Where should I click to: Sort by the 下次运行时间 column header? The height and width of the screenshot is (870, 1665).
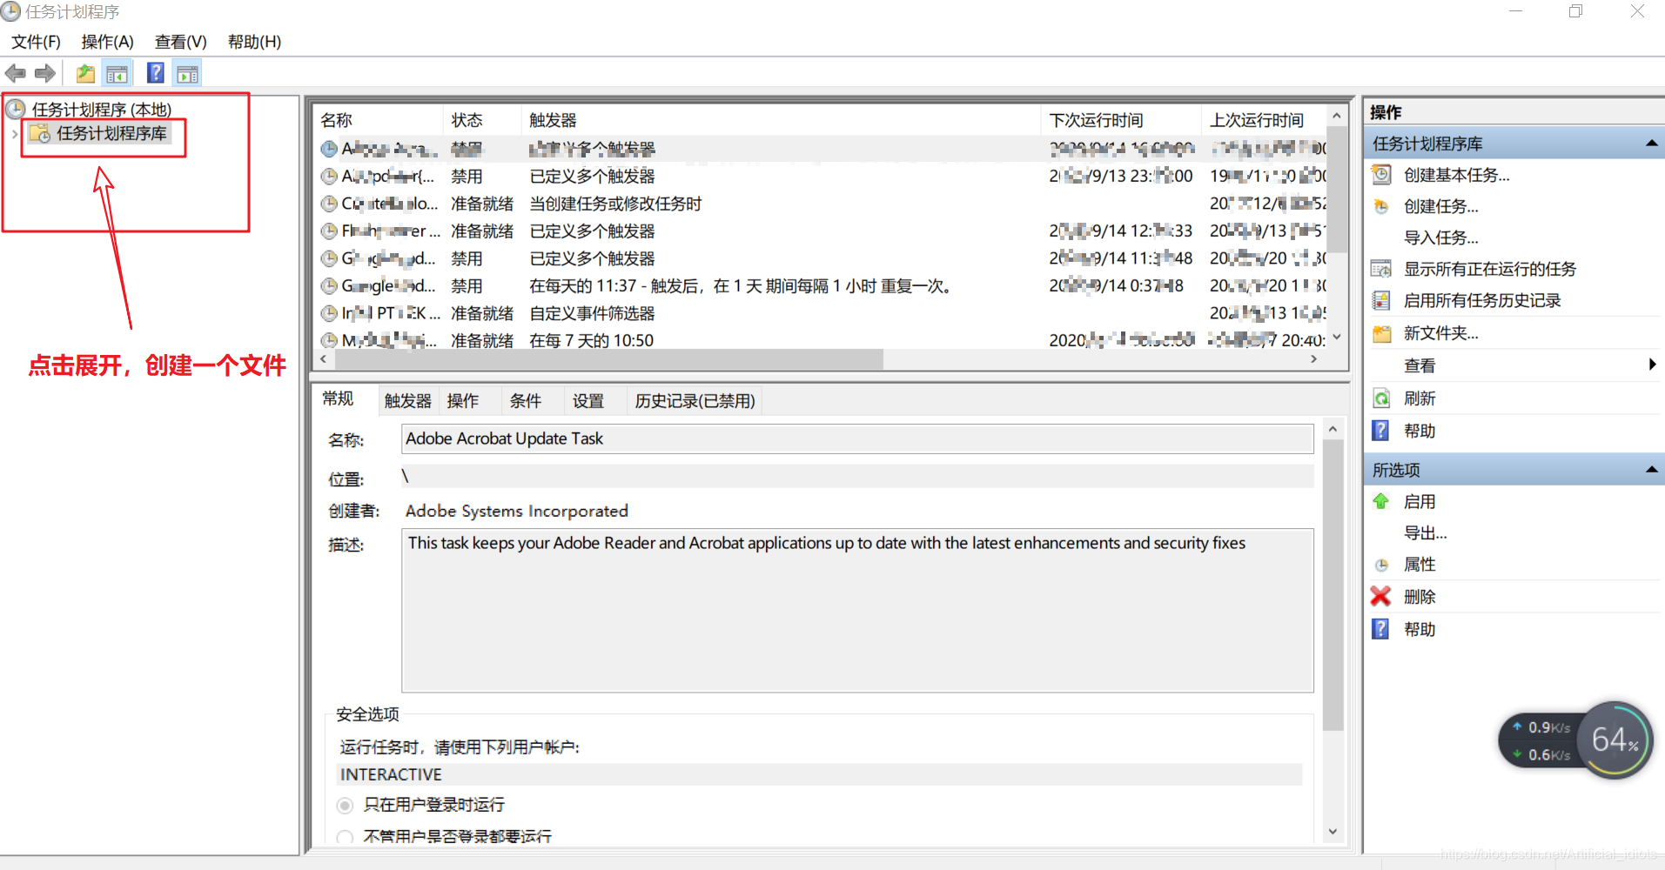(1121, 120)
